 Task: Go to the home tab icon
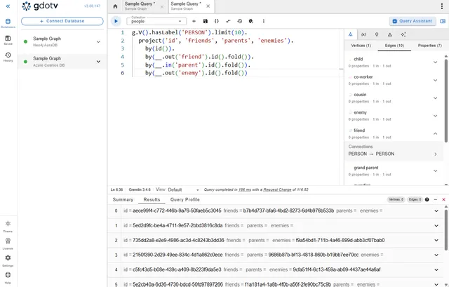pos(115,6)
